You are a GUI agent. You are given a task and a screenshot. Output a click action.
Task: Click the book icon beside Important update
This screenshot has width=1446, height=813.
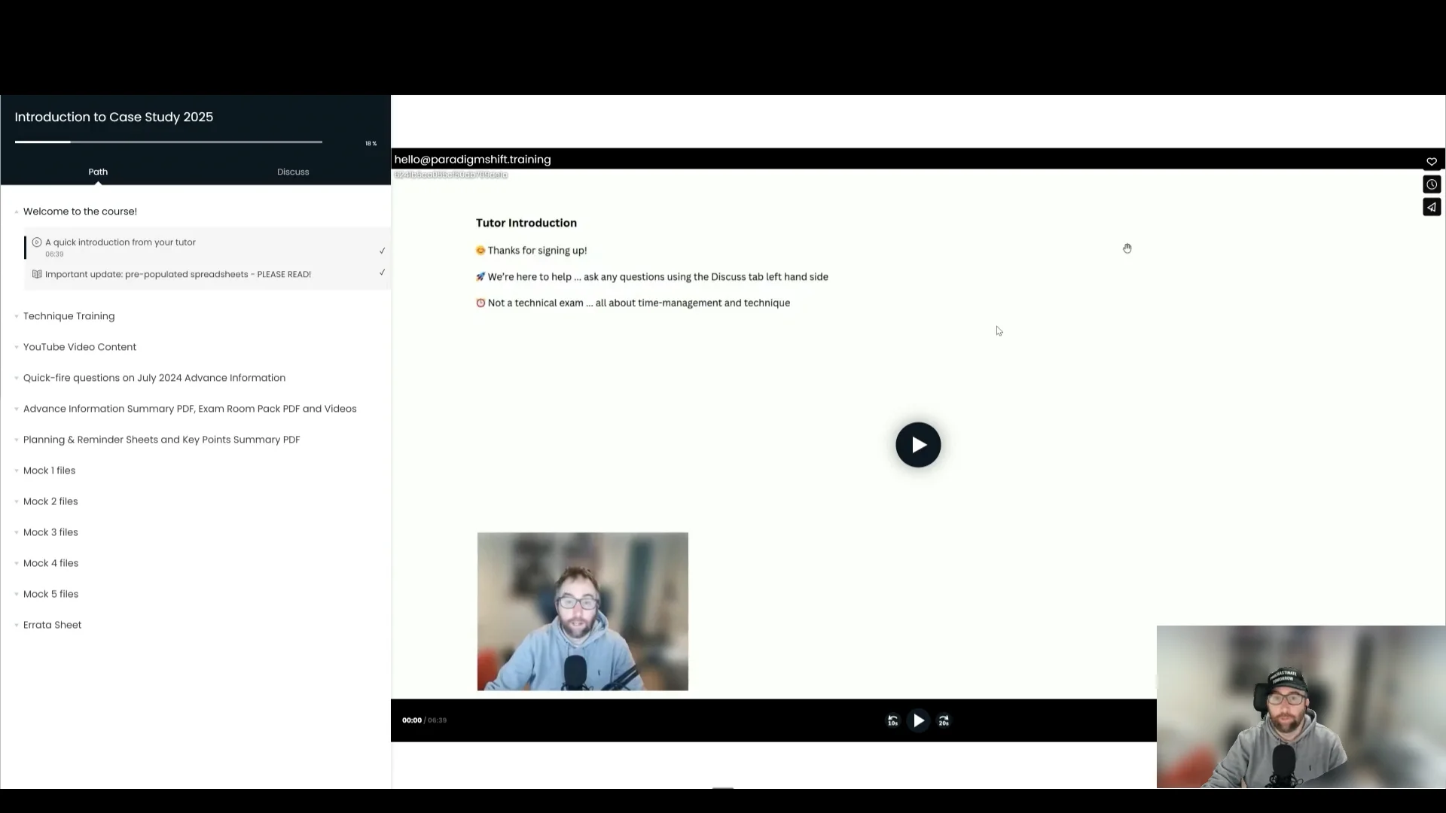point(36,274)
